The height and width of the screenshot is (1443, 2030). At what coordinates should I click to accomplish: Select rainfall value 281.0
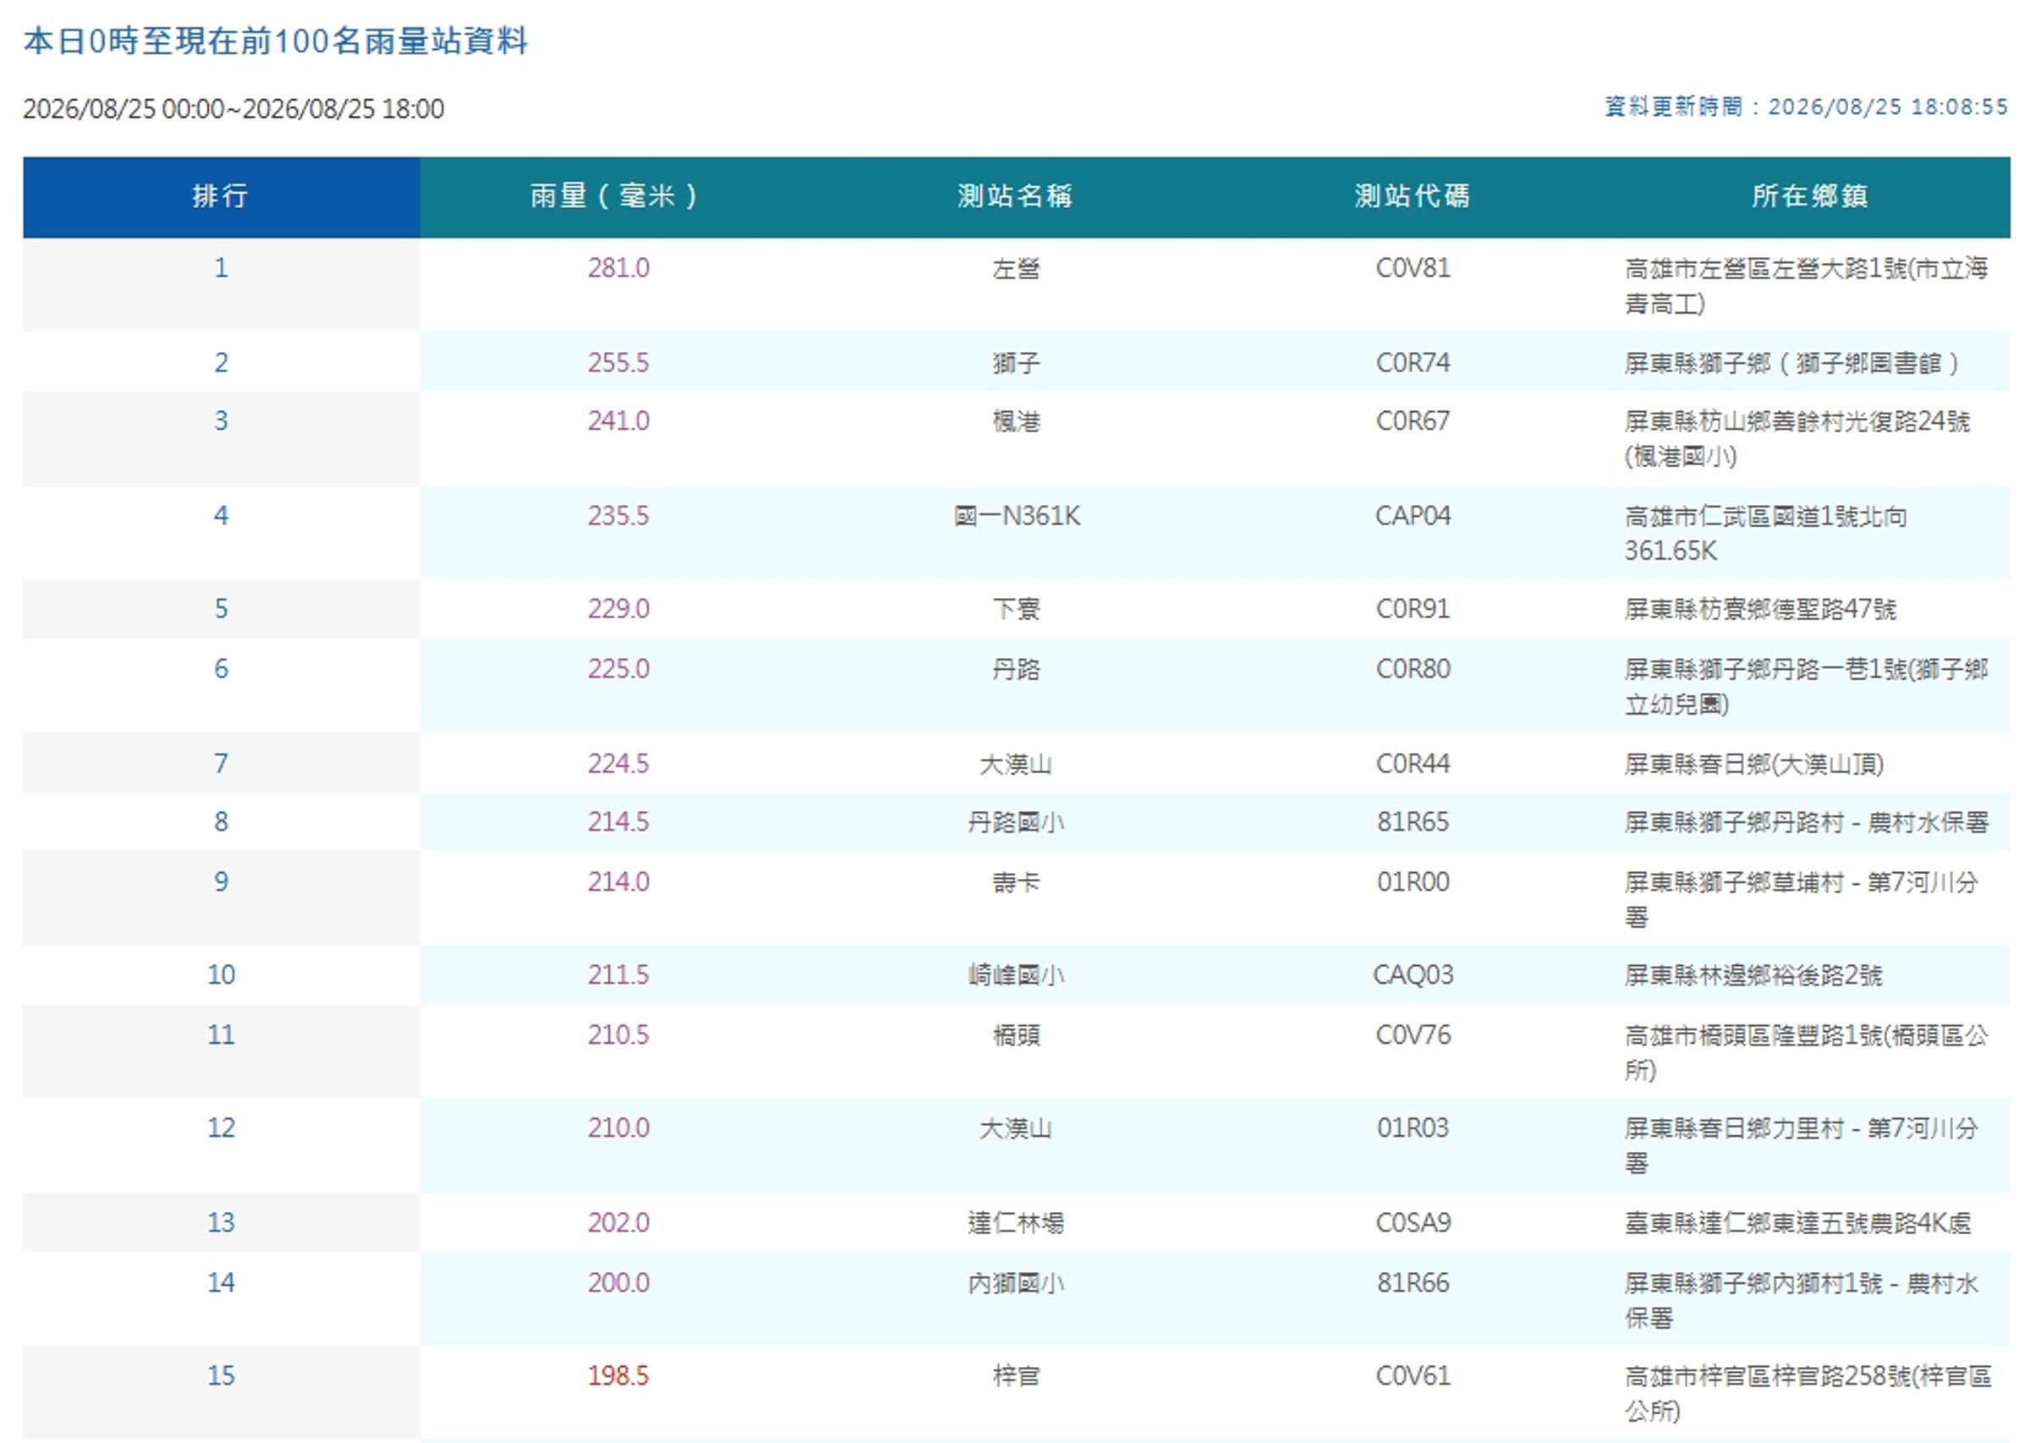click(x=618, y=267)
